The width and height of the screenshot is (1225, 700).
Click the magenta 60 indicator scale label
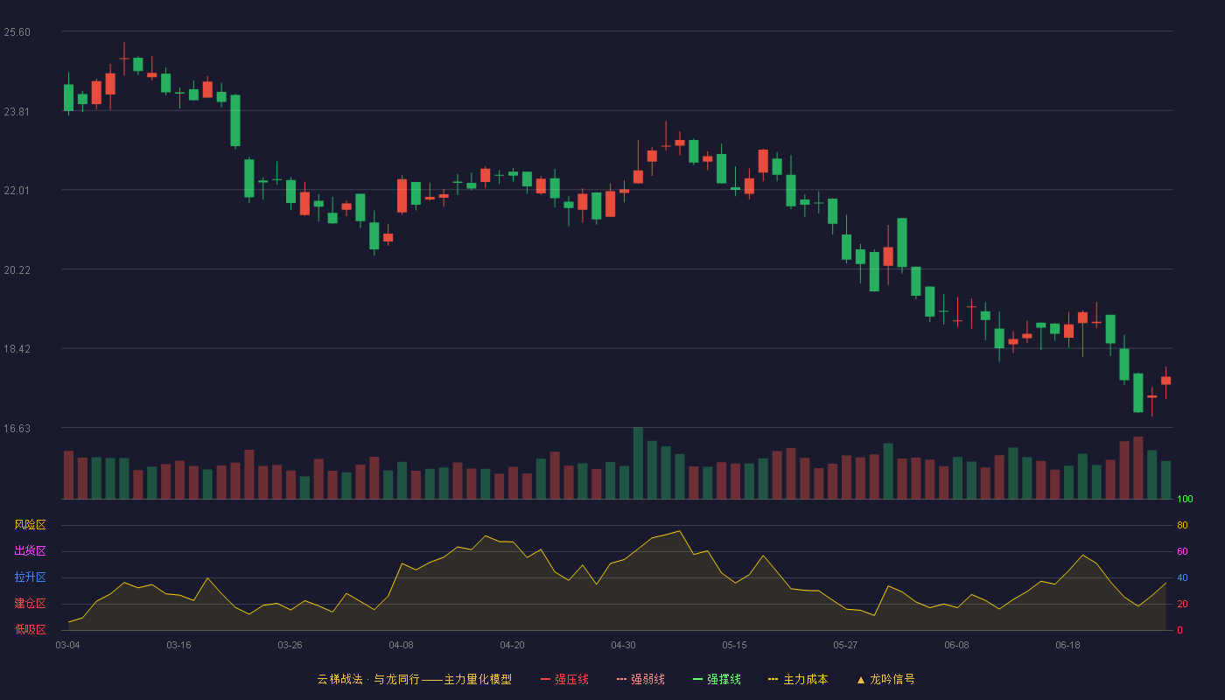[x=1182, y=552]
